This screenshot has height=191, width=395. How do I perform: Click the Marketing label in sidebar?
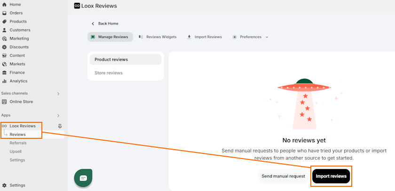pyautogui.click(x=19, y=39)
